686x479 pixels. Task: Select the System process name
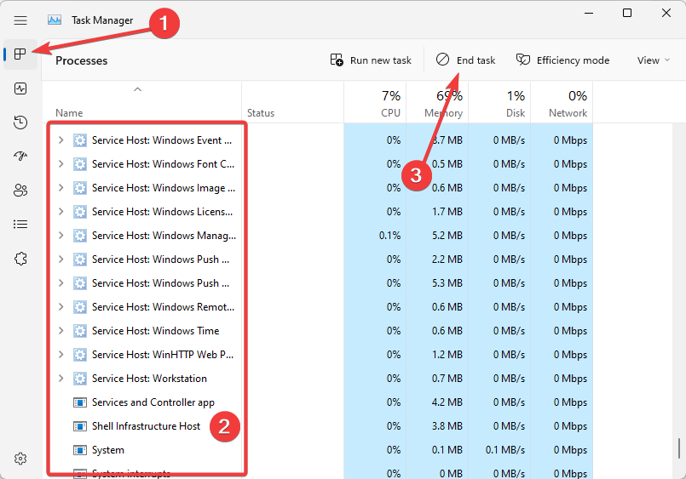point(108,450)
